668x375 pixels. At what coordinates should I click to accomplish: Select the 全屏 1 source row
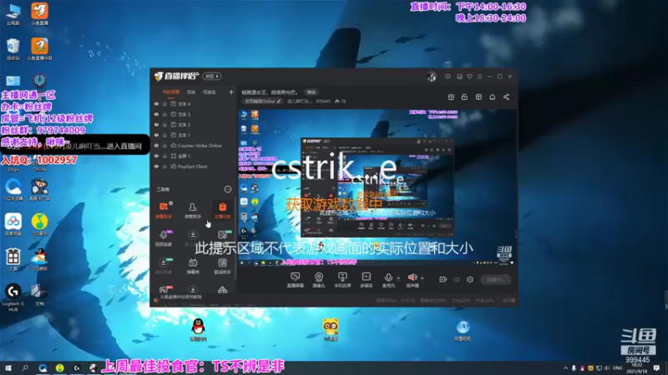pos(194,156)
